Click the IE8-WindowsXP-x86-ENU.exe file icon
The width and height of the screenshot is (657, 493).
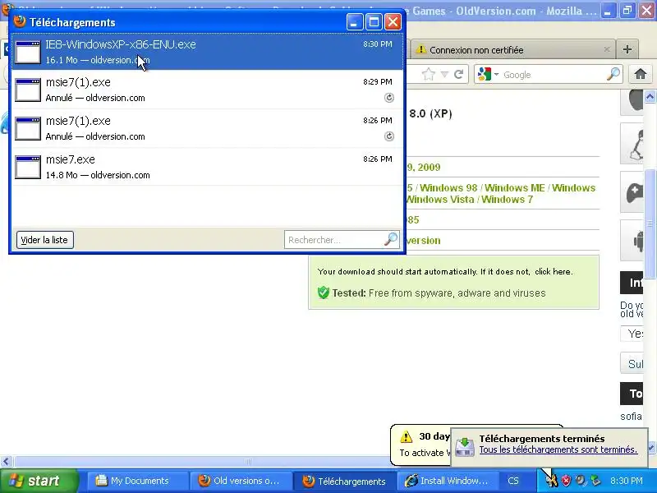tap(28, 52)
